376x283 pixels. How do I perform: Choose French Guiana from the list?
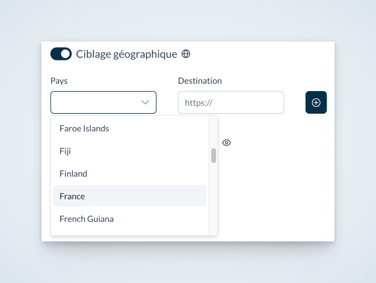[x=130, y=219]
